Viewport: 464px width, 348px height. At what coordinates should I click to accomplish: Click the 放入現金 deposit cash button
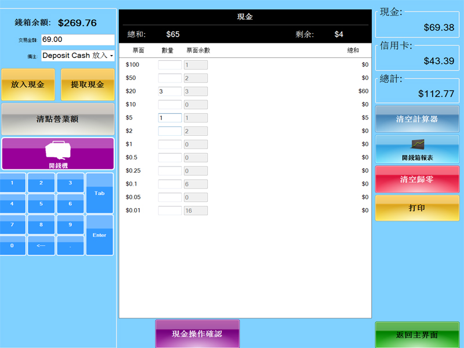click(x=28, y=85)
